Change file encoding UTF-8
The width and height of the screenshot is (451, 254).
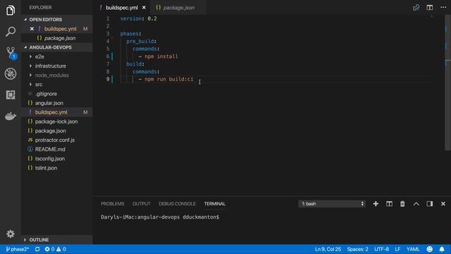click(381, 249)
